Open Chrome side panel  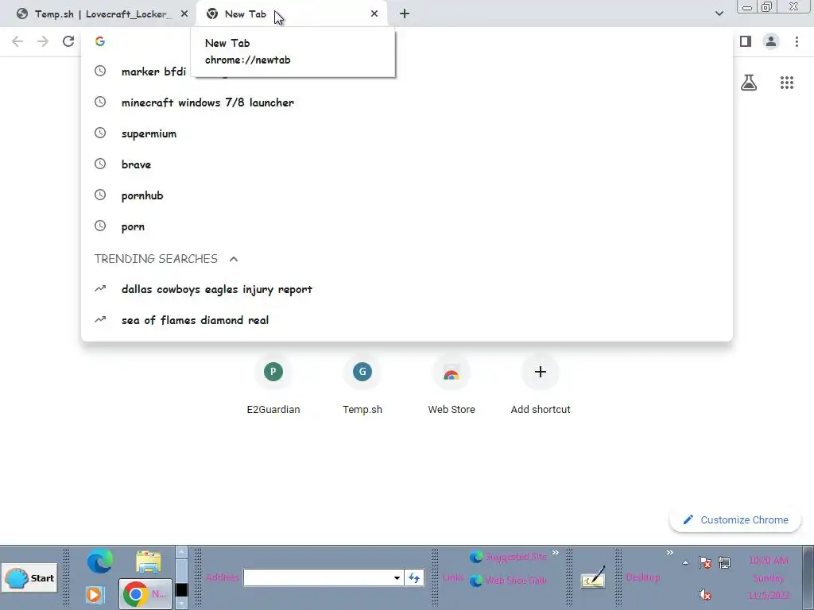coord(746,41)
